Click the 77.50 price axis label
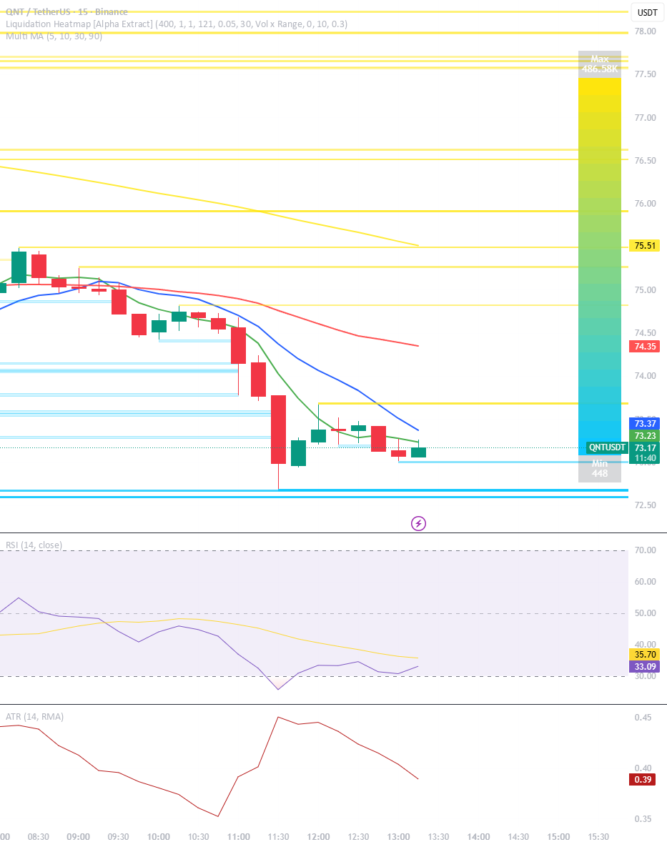This screenshot has width=667, height=847. [x=645, y=74]
